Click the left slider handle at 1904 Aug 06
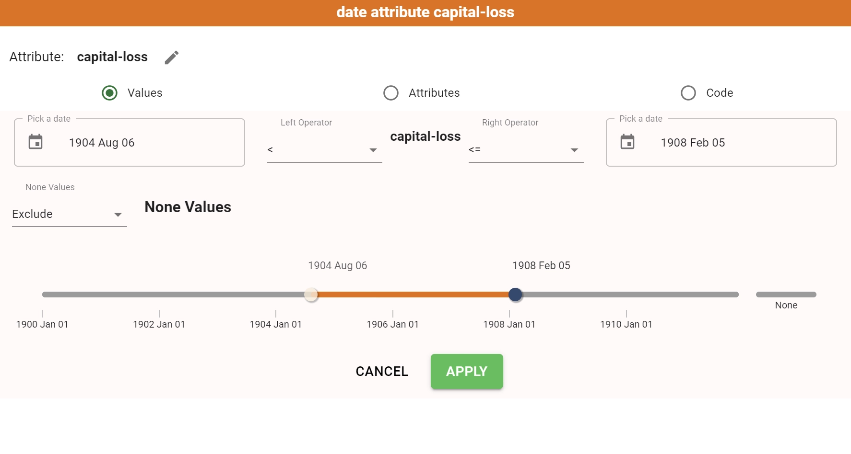 pos(311,295)
